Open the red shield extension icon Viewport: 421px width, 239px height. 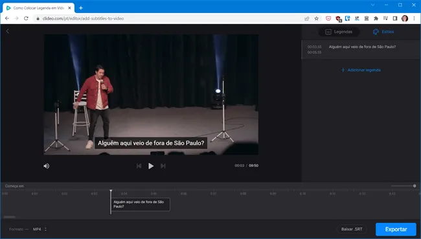338,19
